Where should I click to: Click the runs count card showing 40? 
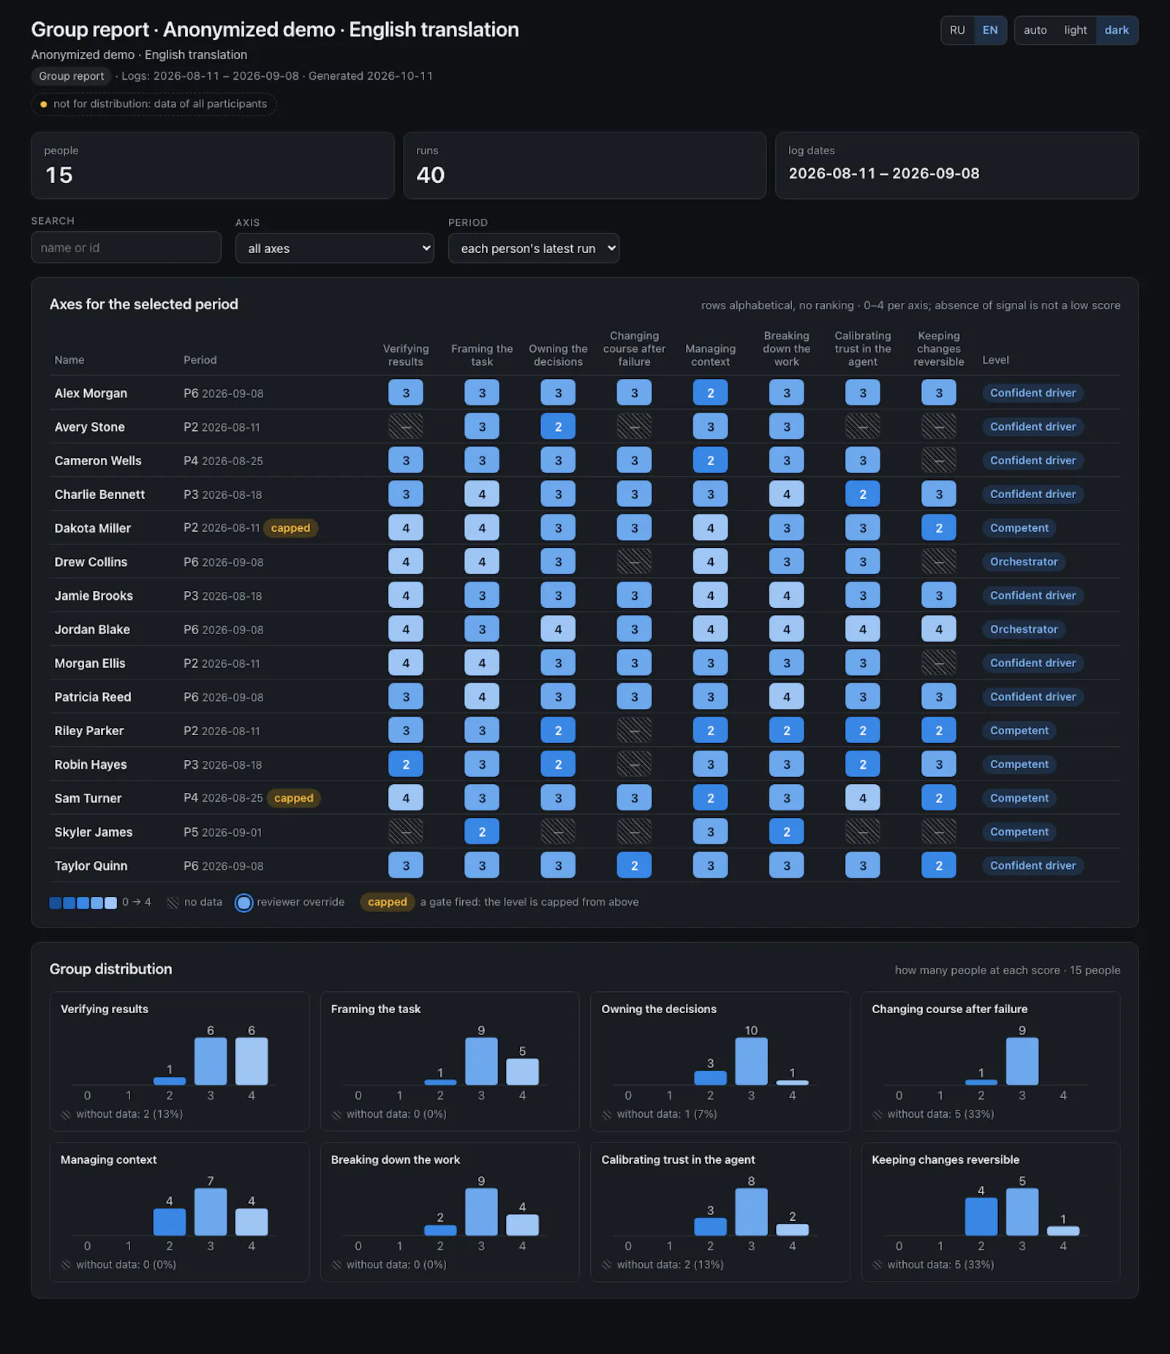(x=584, y=165)
